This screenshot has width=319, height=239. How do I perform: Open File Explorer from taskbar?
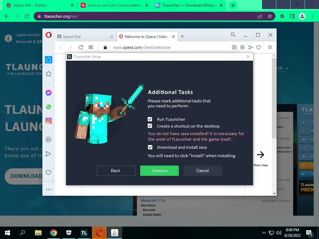tap(38, 233)
